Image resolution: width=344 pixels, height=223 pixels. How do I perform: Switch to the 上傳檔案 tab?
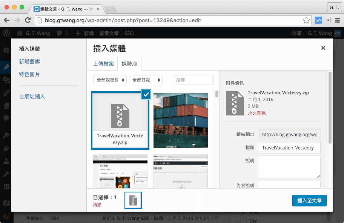103,64
